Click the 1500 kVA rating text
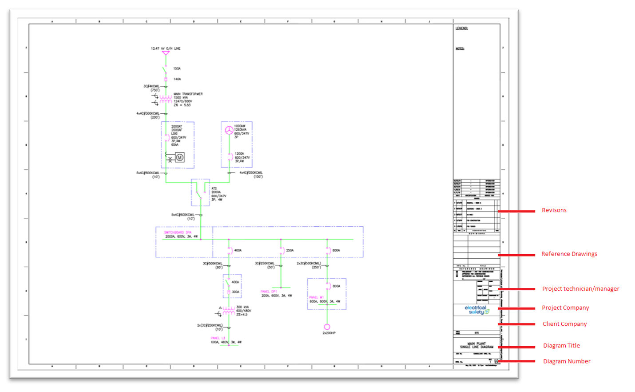 point(181,98)
